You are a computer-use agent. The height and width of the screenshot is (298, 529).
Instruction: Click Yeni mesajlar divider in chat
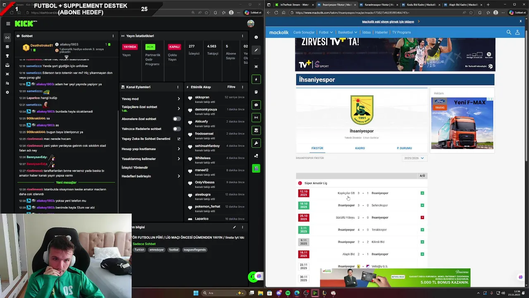(66, 183)
